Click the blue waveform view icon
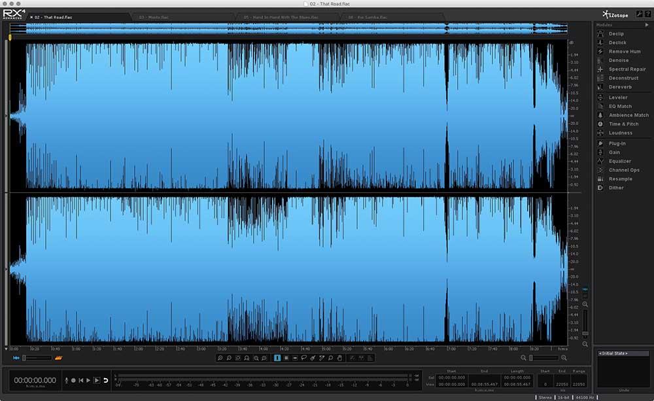Viewport: 654px width, 401px height. tap(16, 358)
